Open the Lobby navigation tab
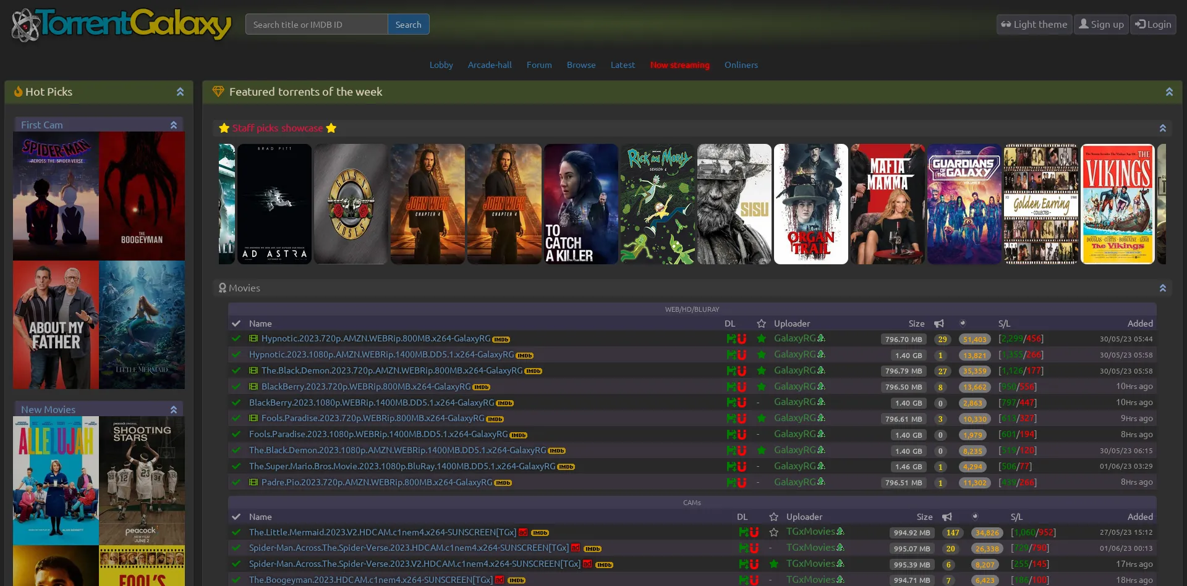The image size is (1187, 586). (441, 65)
